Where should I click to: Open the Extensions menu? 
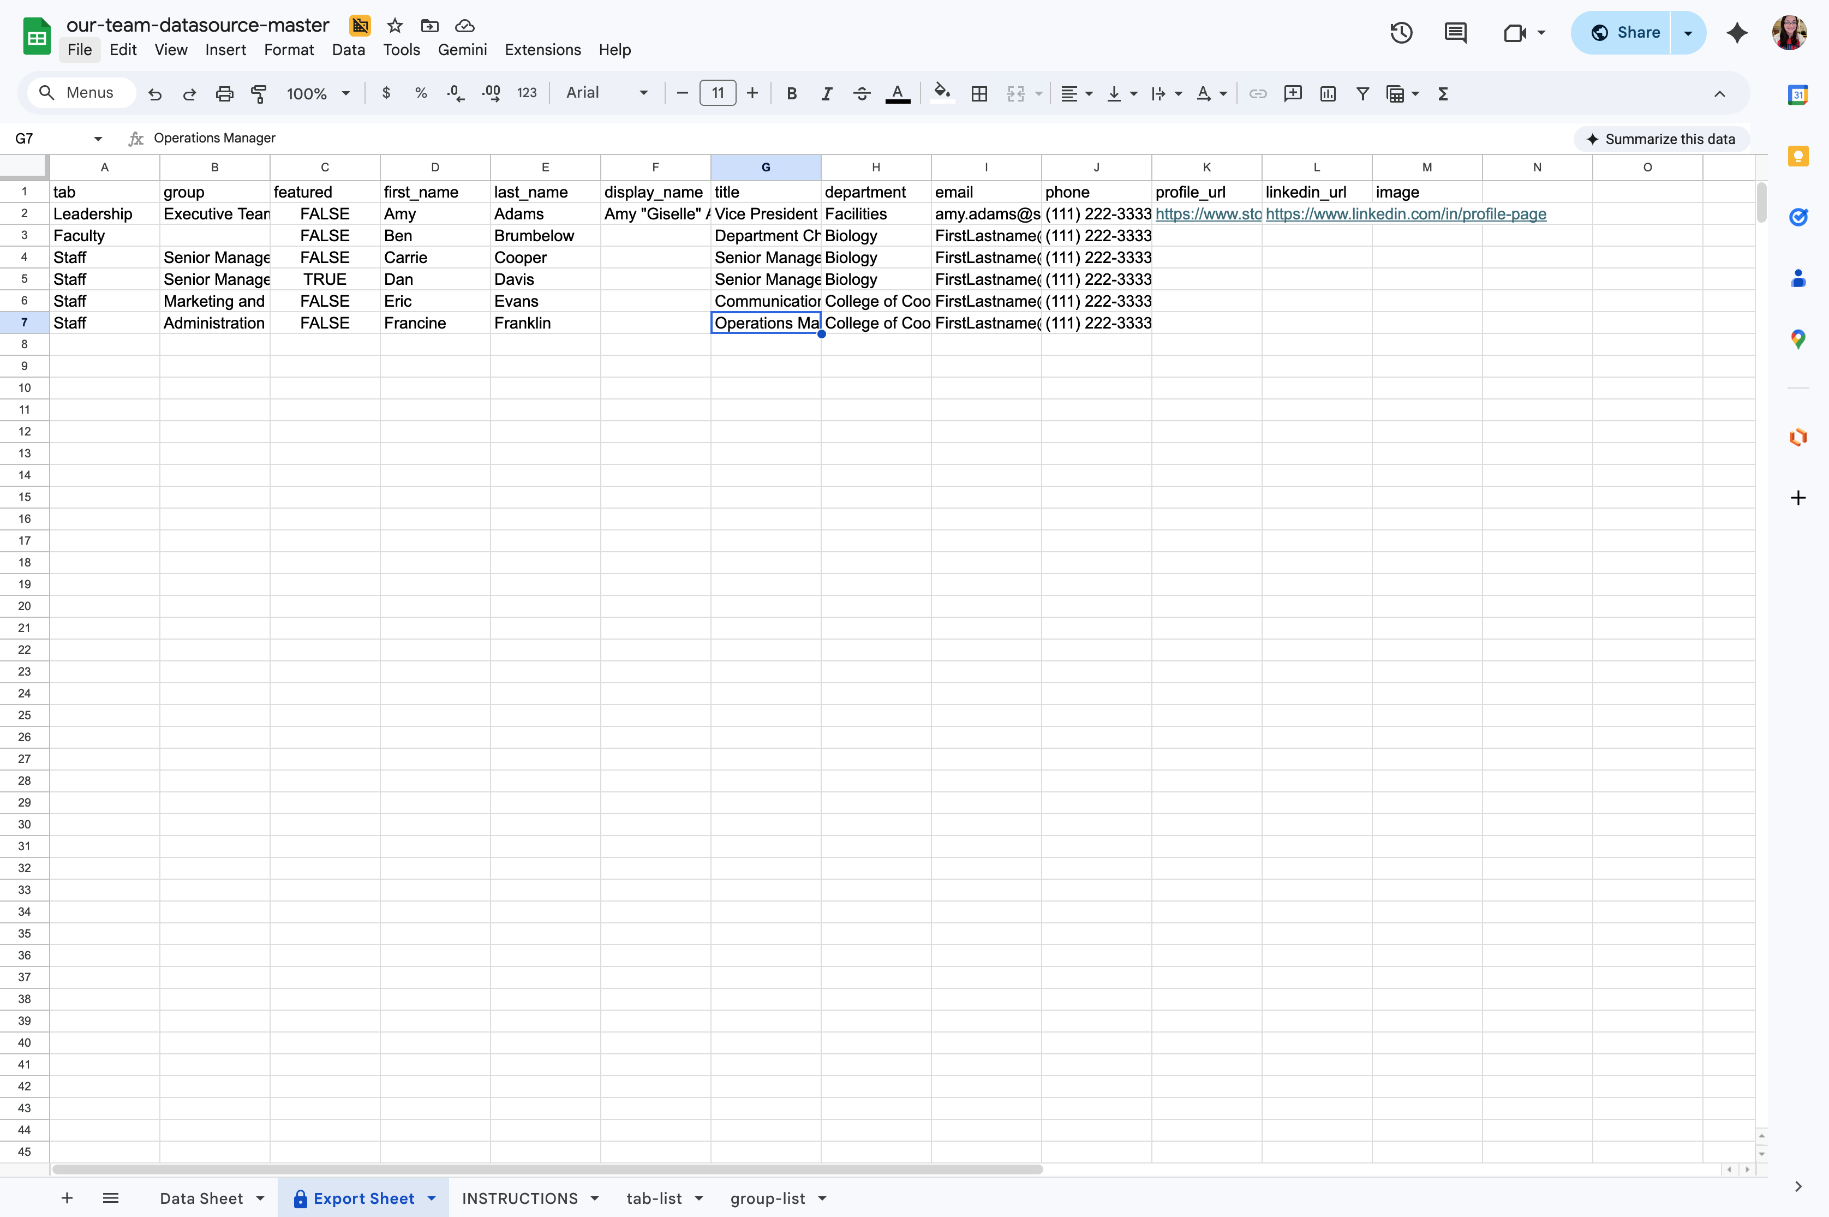[542, 50]
